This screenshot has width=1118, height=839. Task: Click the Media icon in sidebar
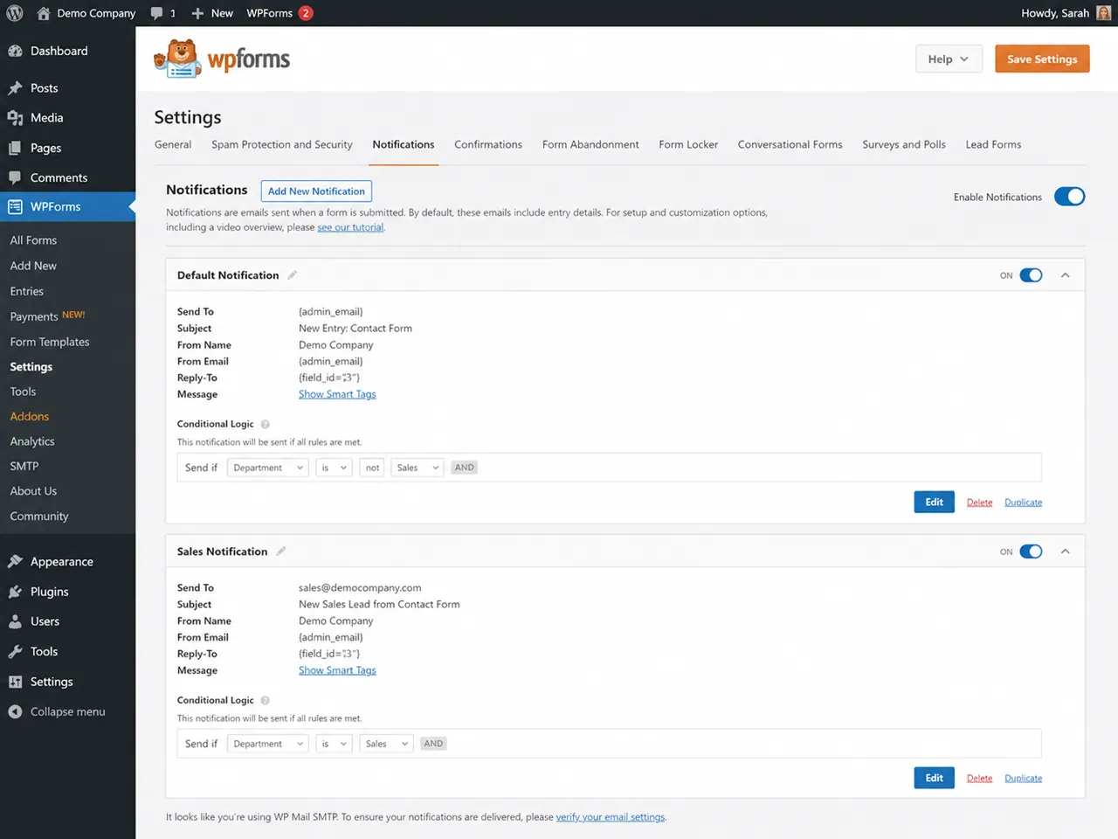(x=15, y=118)
